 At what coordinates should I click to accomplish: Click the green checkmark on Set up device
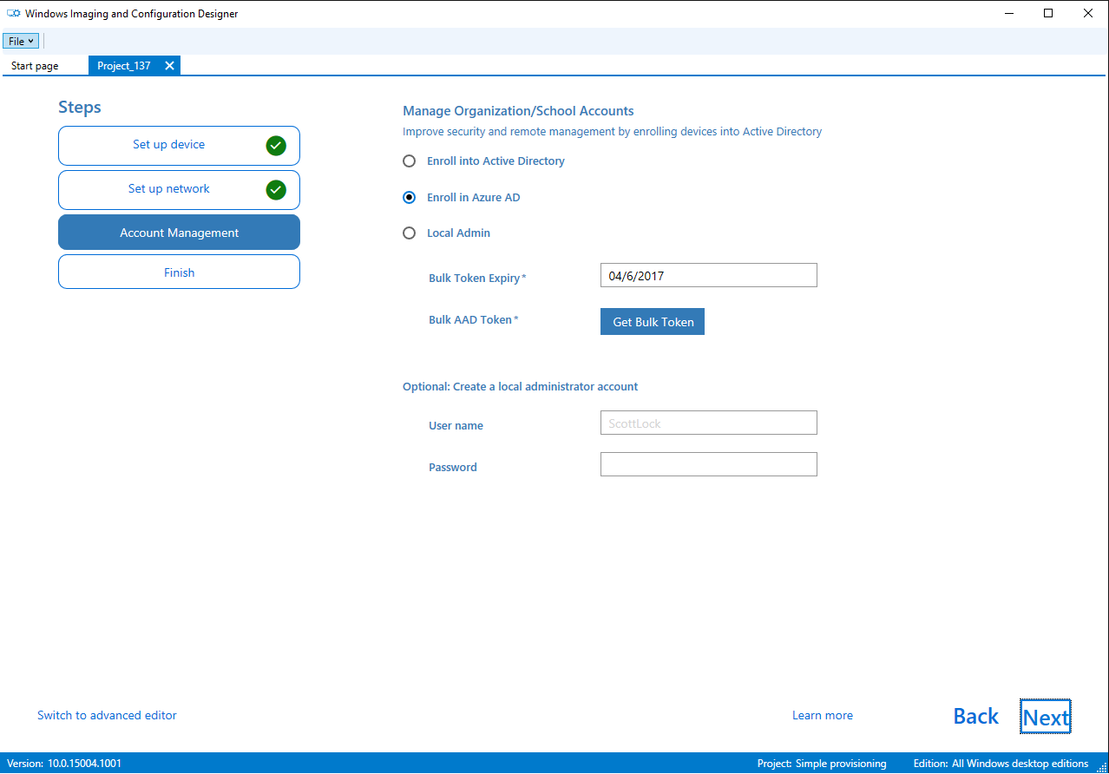point(276,145)
